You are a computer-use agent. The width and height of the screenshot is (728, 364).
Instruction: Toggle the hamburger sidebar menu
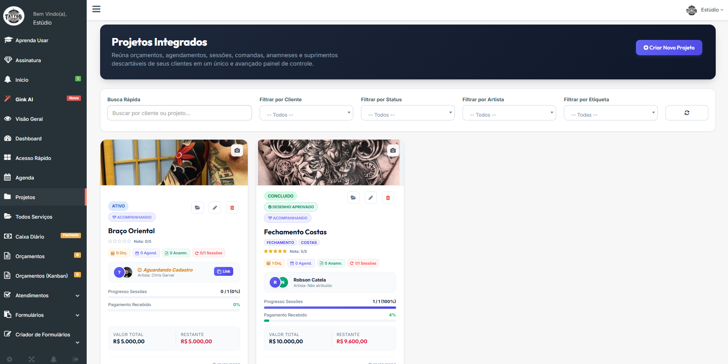[96, 9]
